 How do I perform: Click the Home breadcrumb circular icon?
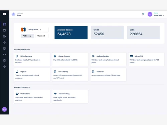click(13, 14)
